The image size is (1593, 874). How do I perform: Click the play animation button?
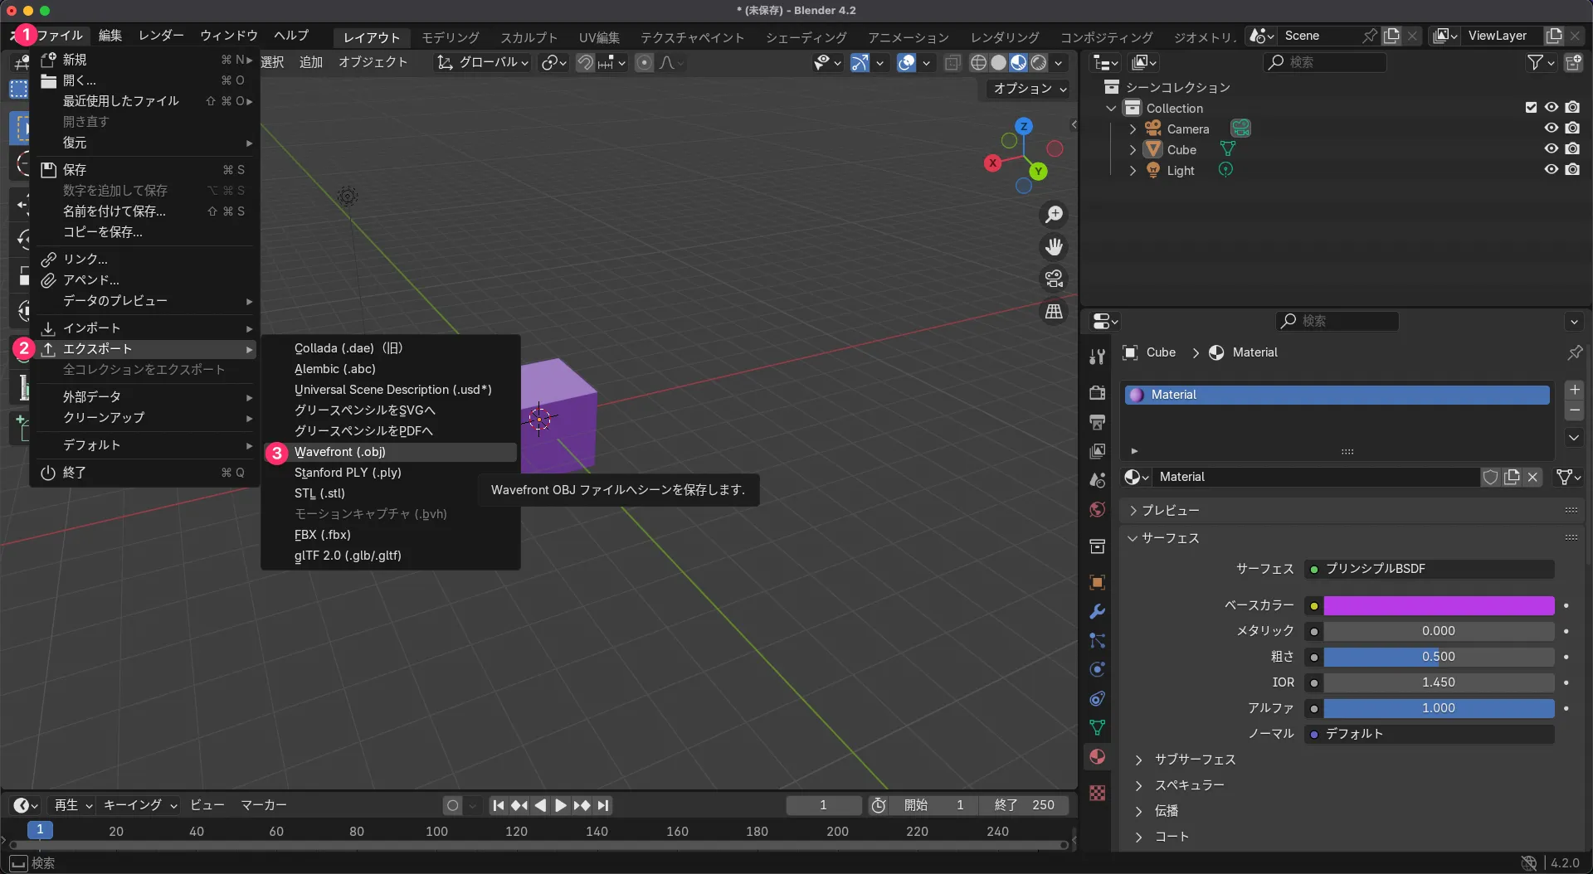(561, 805)
